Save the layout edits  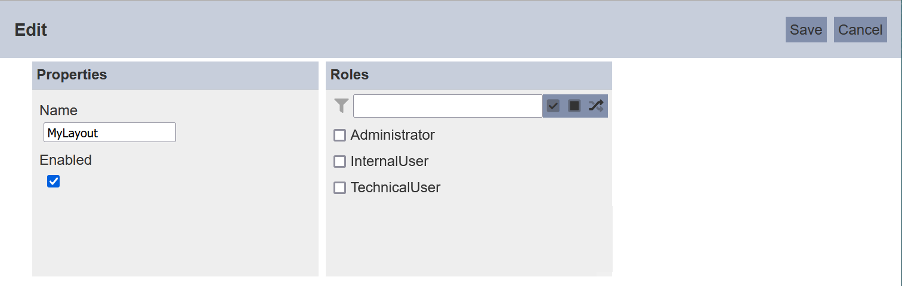tap(806, 30)
